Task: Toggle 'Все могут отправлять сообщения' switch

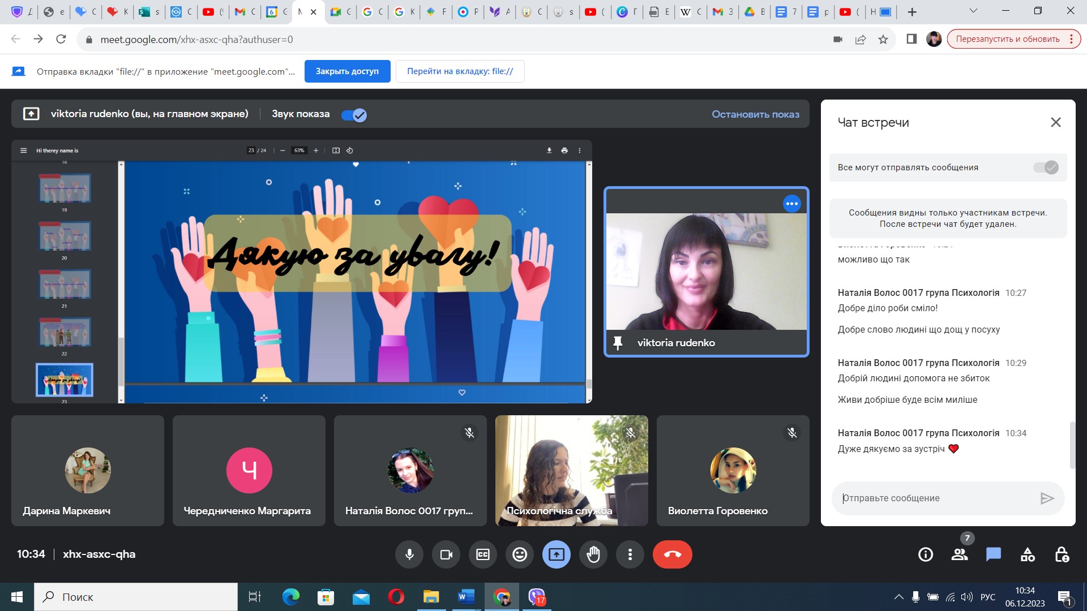Action: [1046, 167]
